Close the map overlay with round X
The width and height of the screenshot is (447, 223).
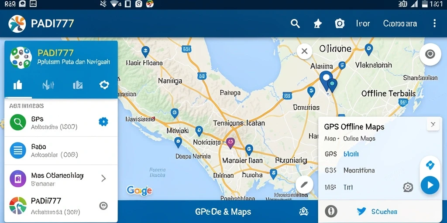pyautogui.click(x=304, y=51)
